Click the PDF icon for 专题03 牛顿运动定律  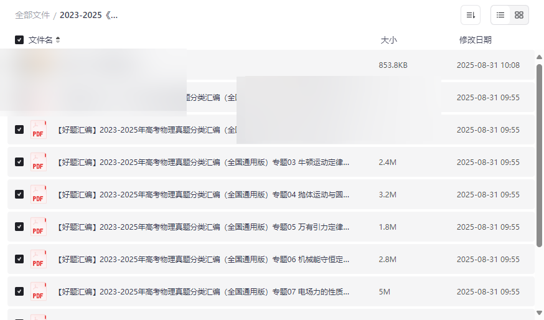(39, 162)
